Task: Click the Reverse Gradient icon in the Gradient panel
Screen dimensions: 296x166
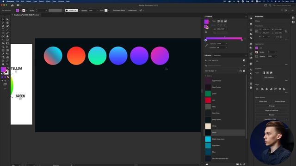Action: (206, 32)
